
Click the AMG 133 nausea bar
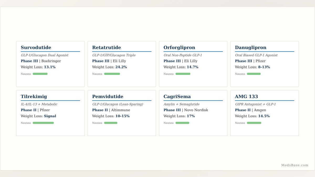pyautogui.click(x=254, y=123)
